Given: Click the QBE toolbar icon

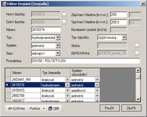Looking at the screenshot, I should [x=50, y=108].
